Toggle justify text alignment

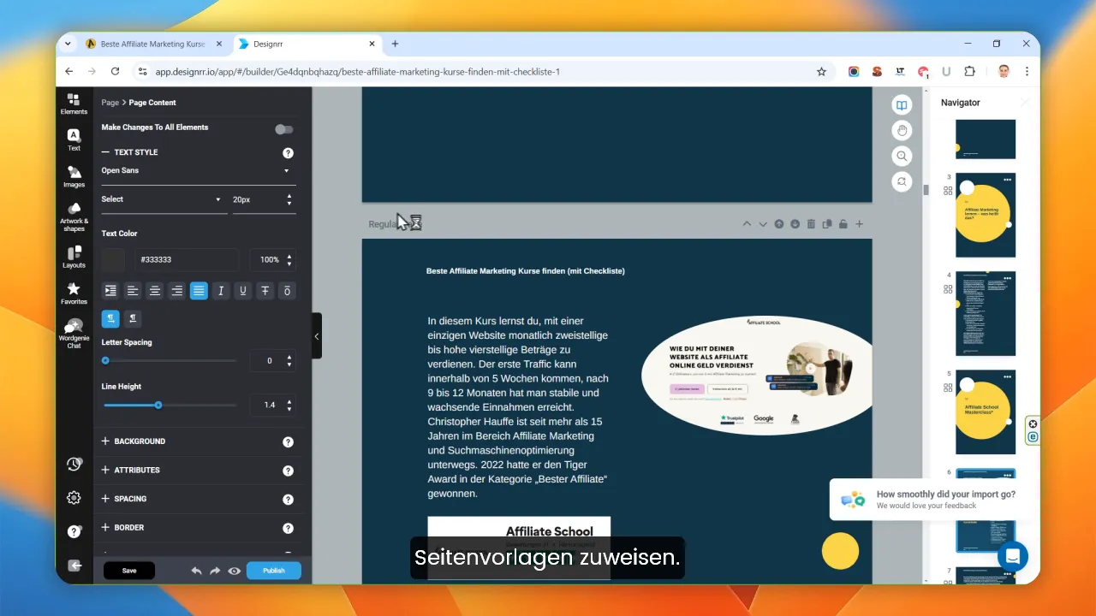click(199, 291)
